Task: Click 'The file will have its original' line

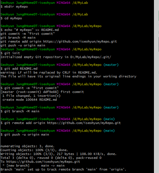Action: point(68,76)
